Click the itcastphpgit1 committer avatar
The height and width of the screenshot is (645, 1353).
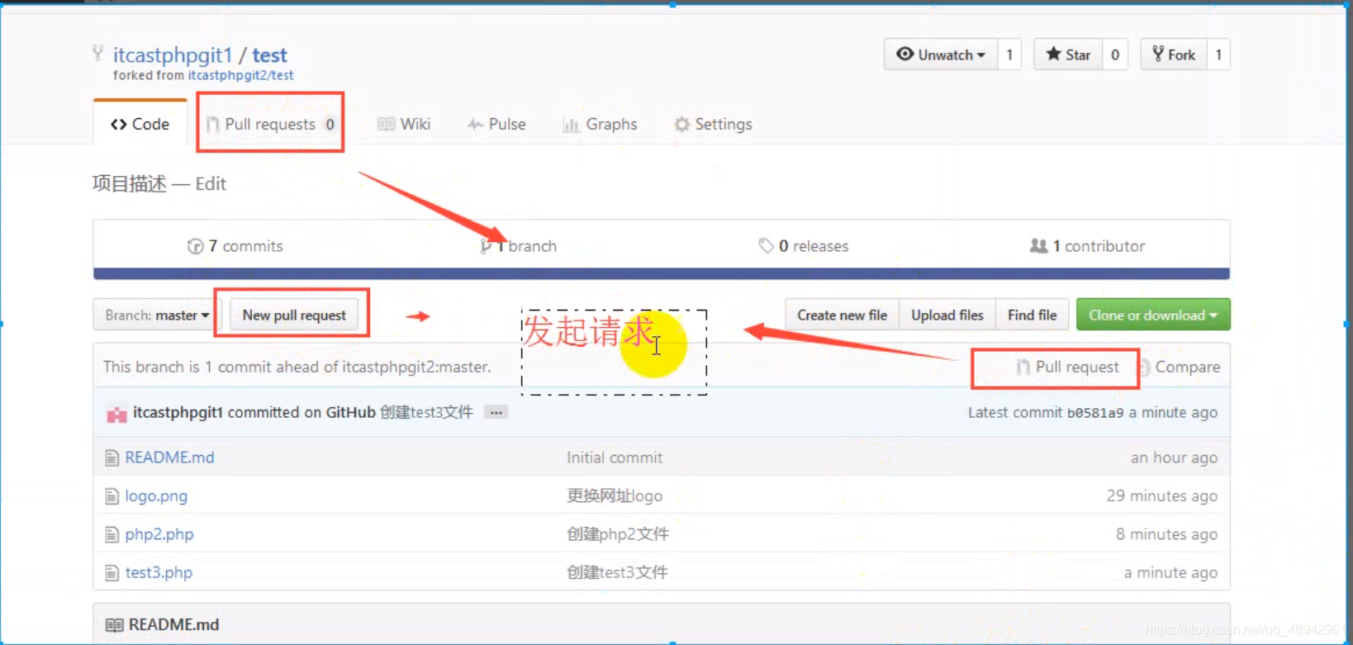116,414
